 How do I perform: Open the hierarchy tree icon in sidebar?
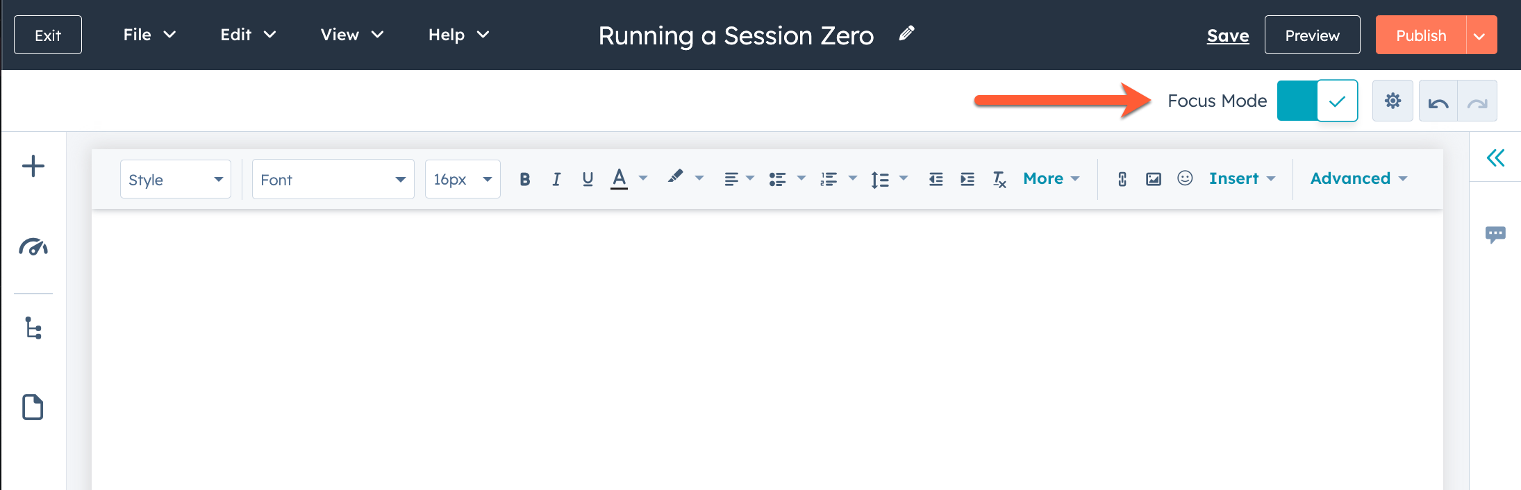[33, 328]
